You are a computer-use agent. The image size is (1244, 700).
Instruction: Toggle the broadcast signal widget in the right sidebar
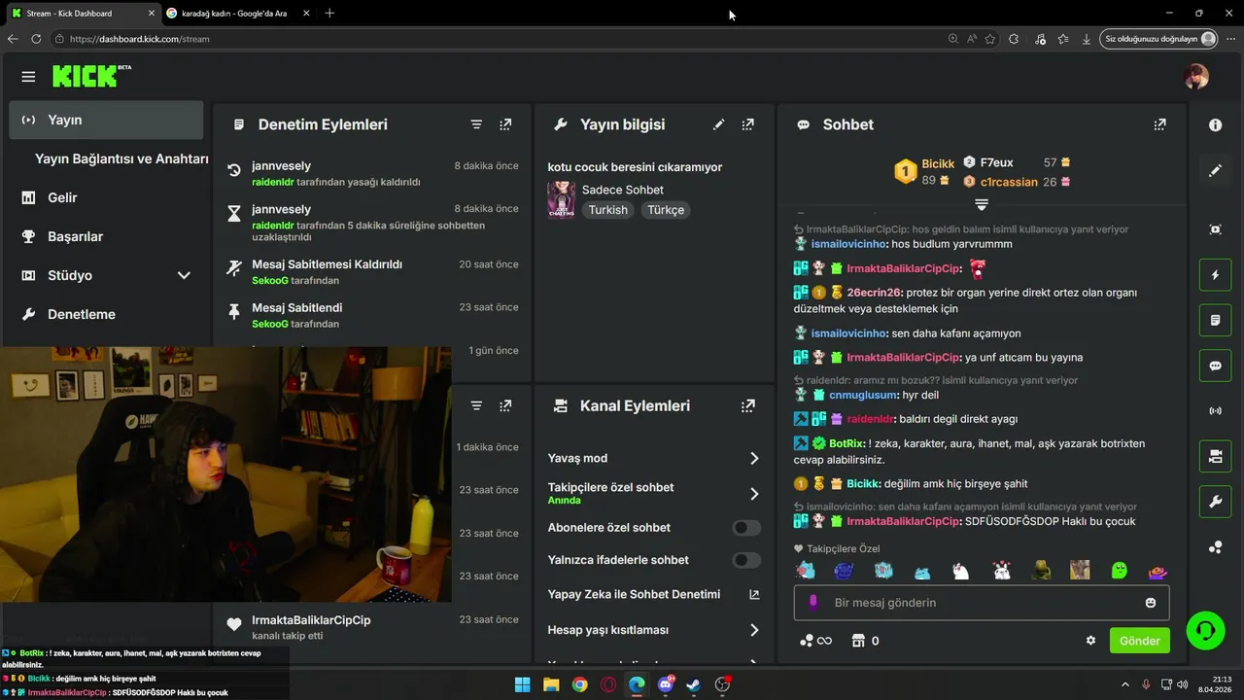[1215, 410]
